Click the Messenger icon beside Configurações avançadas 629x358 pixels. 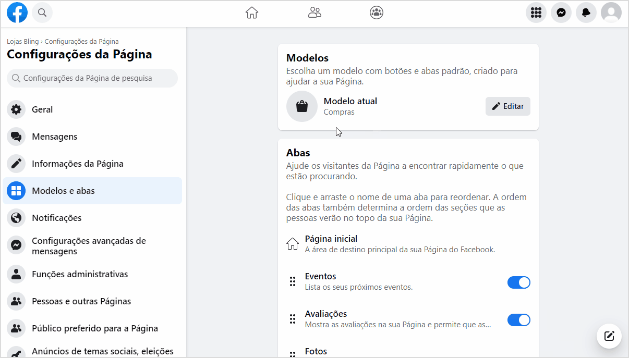coord(16,246)
